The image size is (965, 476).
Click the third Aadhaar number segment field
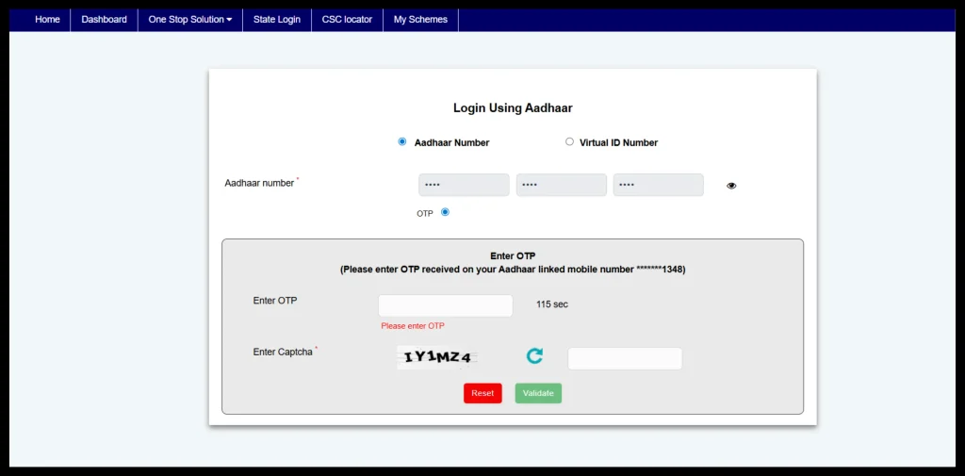[658, 185]
